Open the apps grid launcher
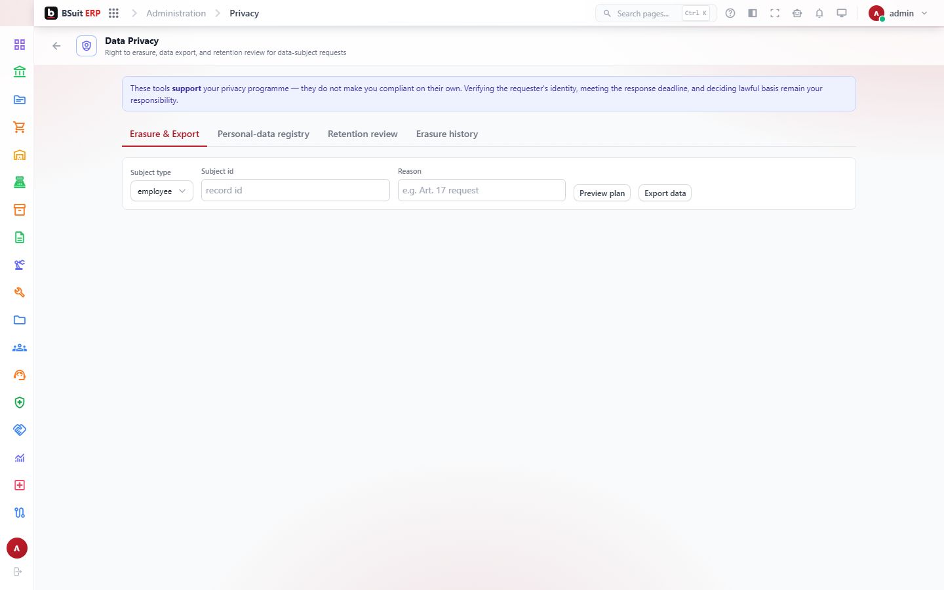 pos(113,13)
